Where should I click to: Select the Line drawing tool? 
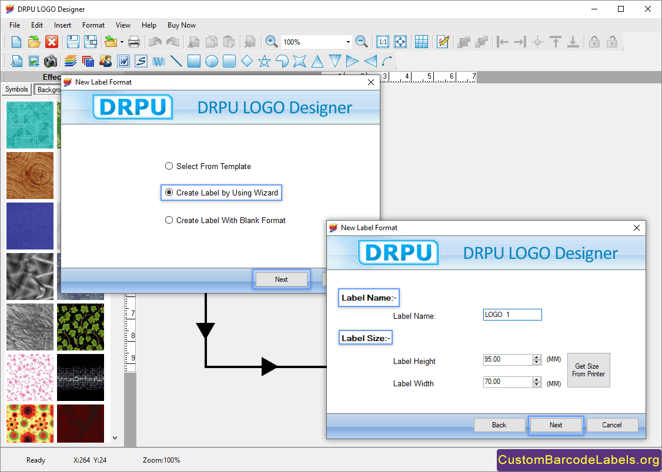176,62
